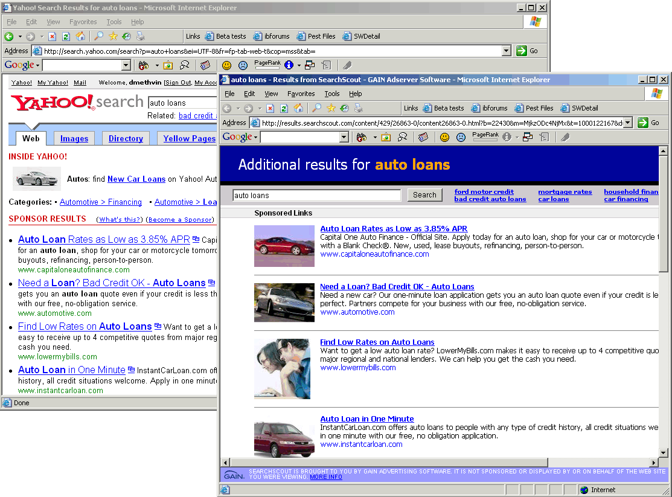This screenshot has width=672, height=497.
Task: Click green Go arrow in Yahoo window address bar
Action: [521, 51]
